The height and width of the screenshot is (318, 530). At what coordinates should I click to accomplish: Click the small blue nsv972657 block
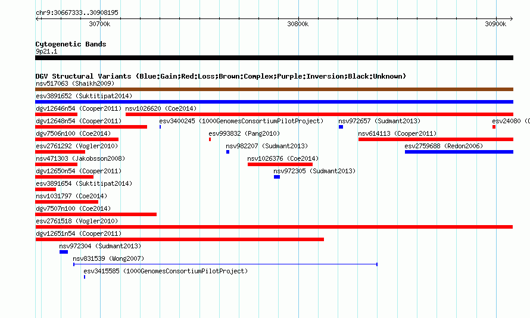tap(341, 127)
